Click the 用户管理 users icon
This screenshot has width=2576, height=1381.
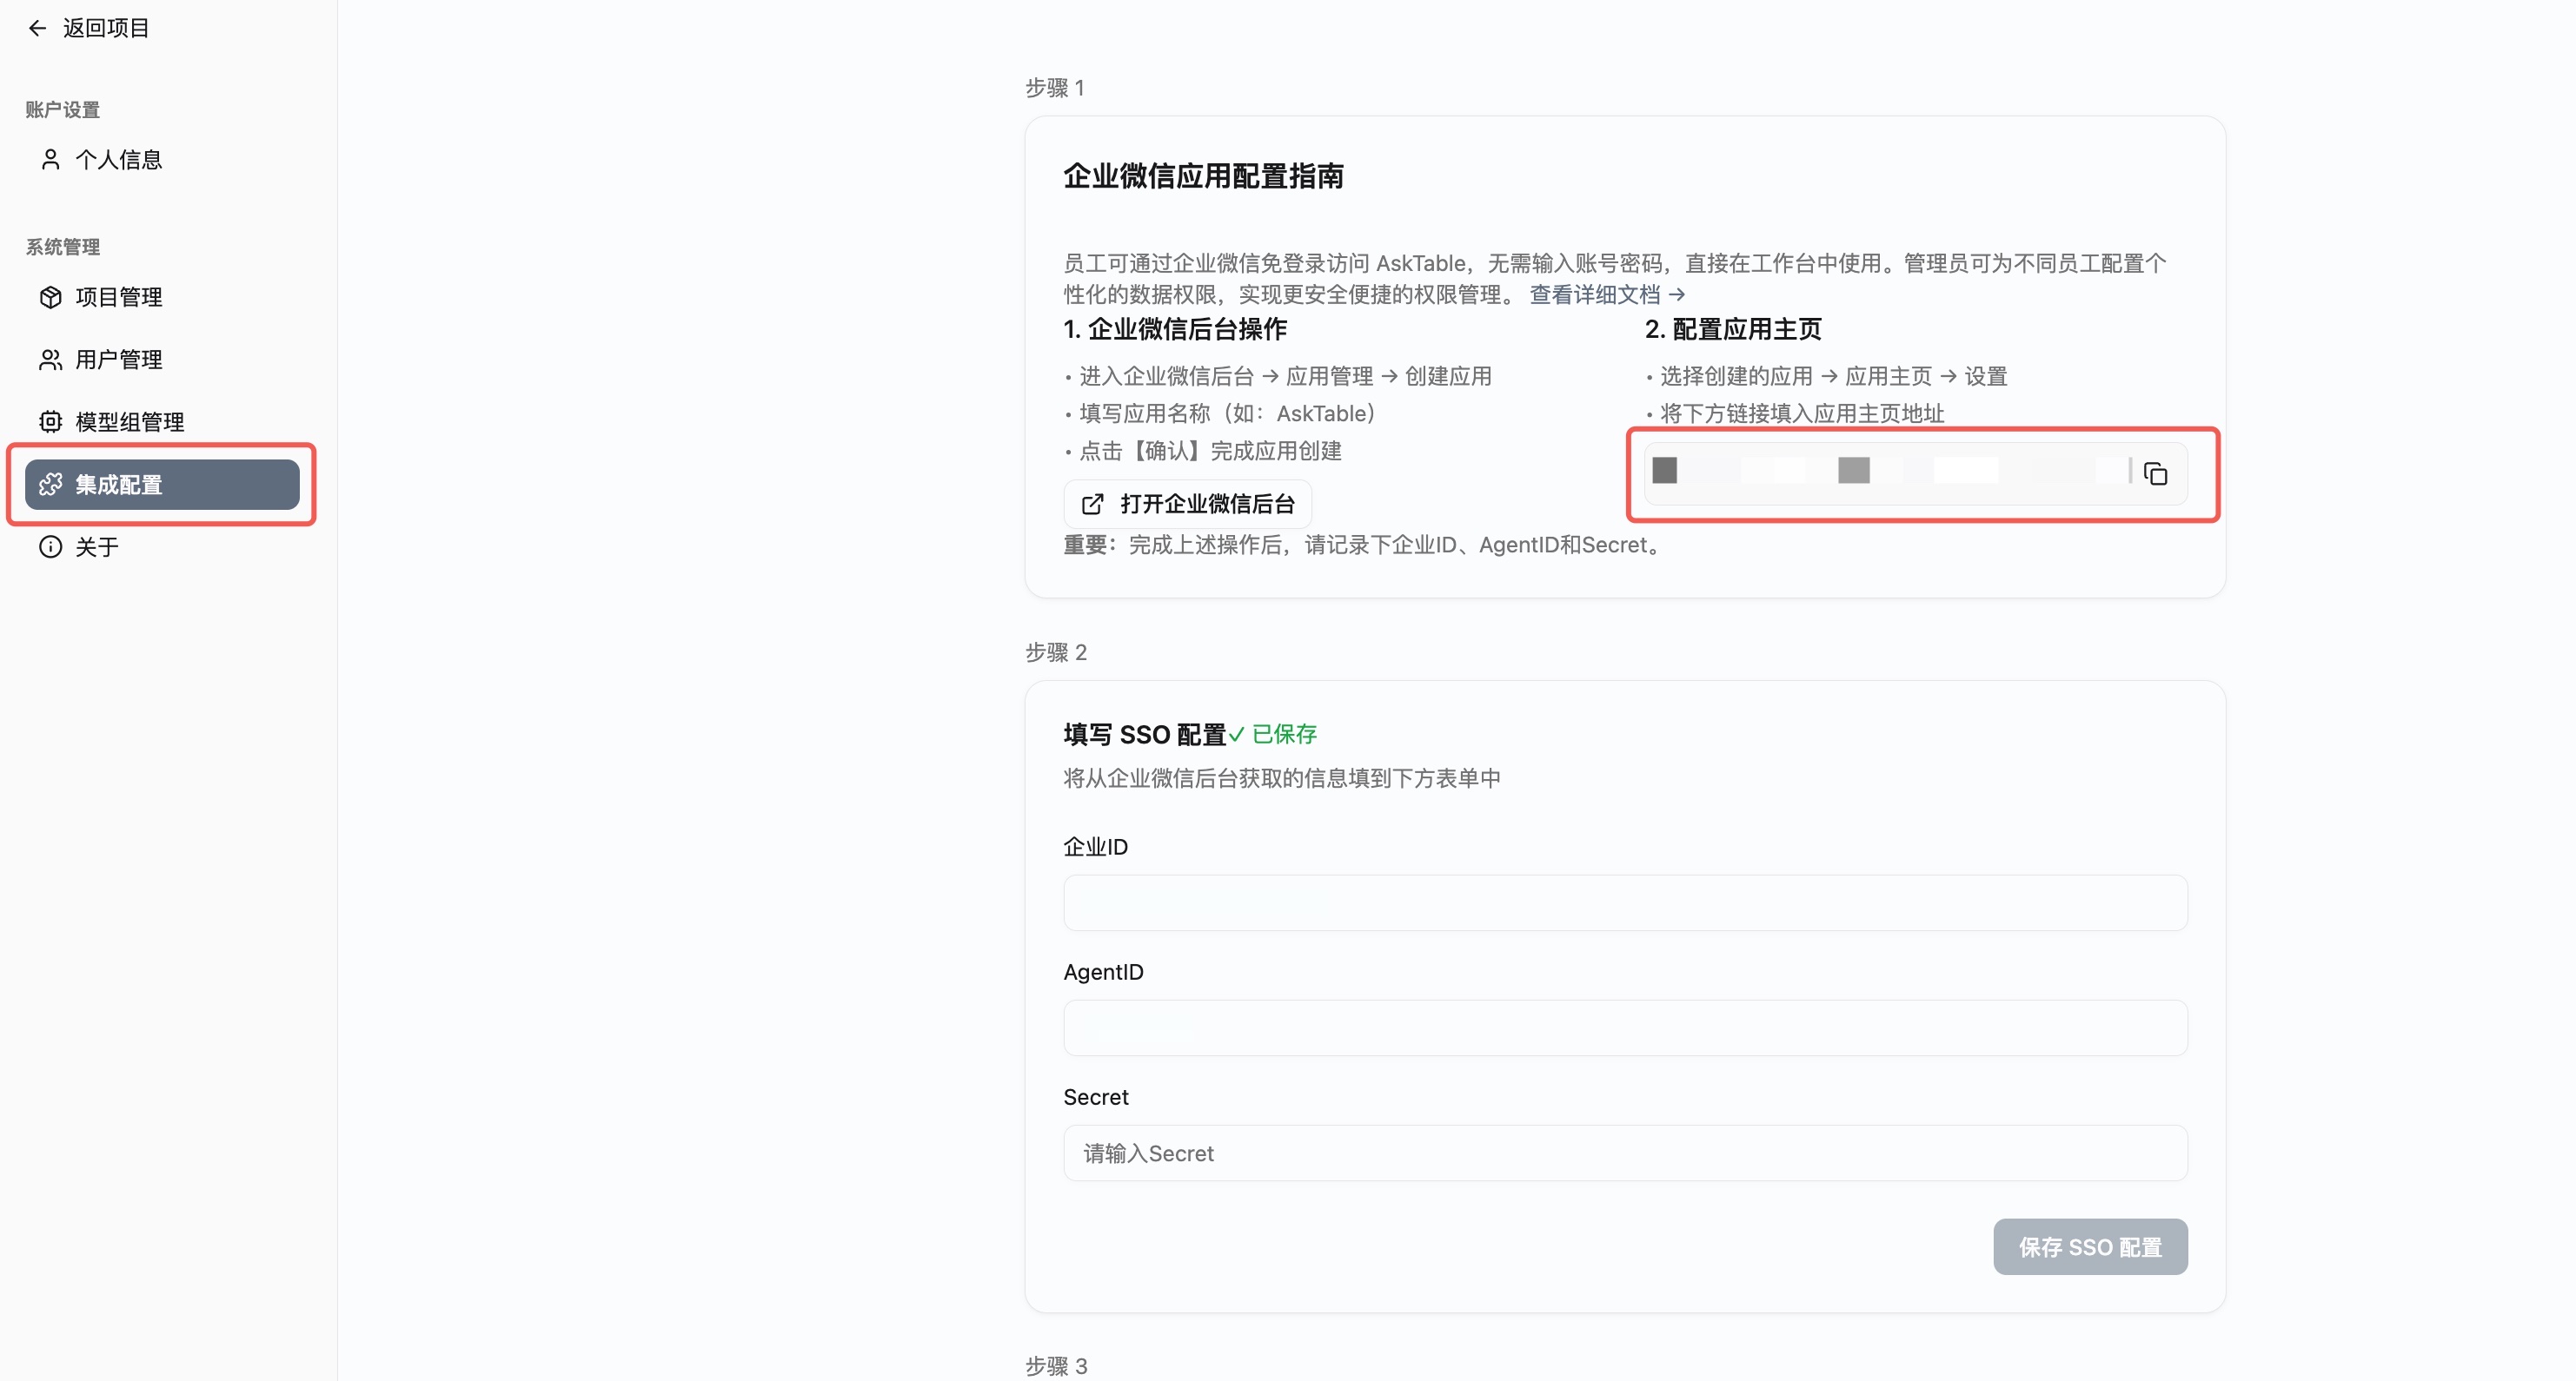(50, 360)
